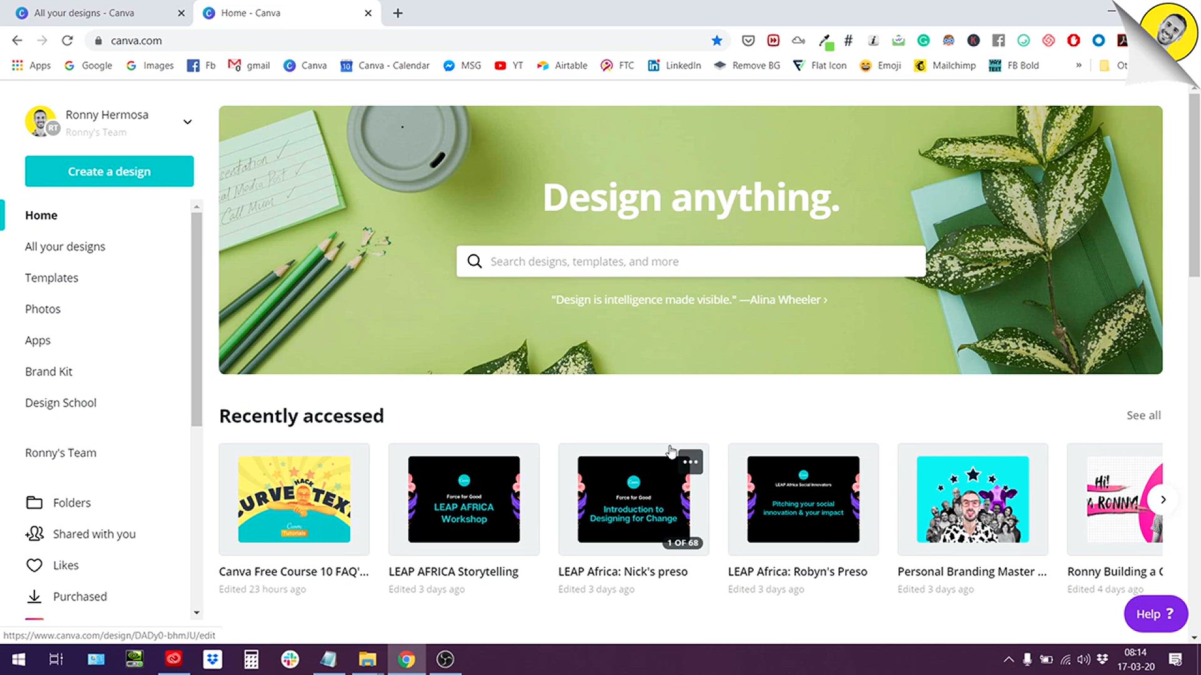Open Dropbox from the taskbar
Screen dimensions: 1201x675
[x=213, y=659]
